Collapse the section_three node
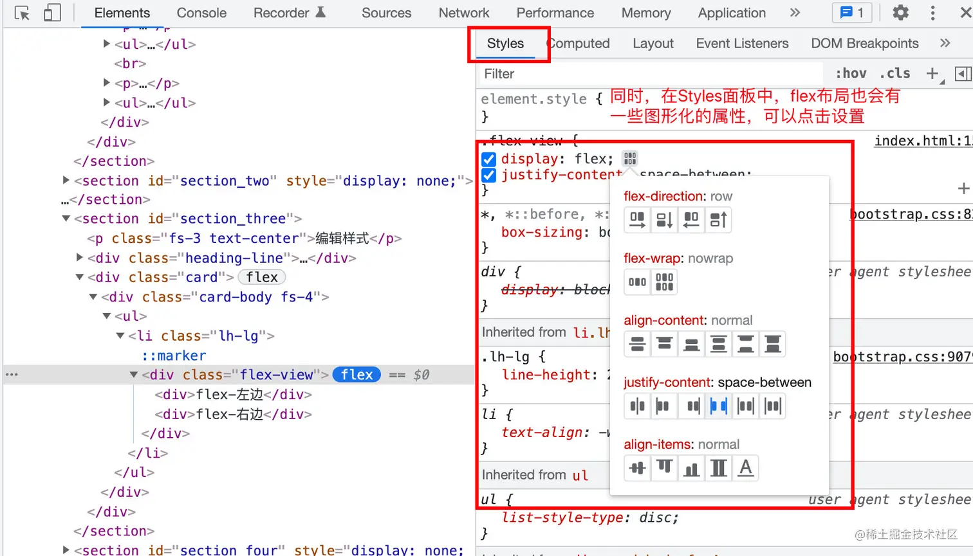Screen dimensions: 973x556 click(x=66, y=219)
